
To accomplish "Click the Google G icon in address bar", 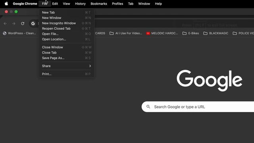I will coord(33,24).
